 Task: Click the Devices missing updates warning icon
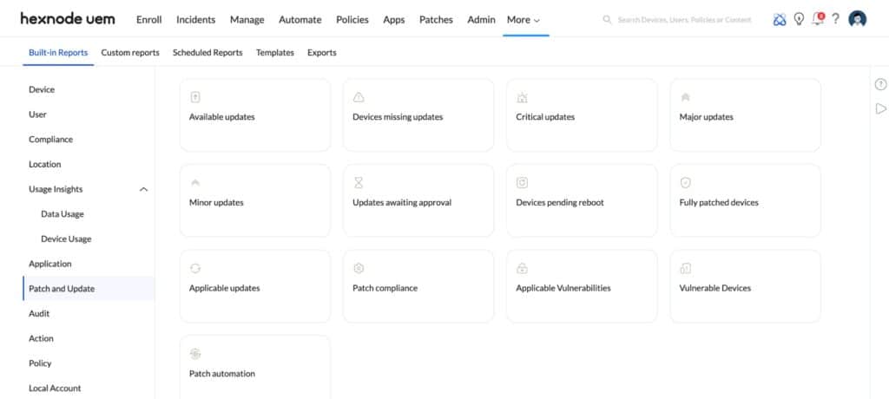tap(359, 97)
